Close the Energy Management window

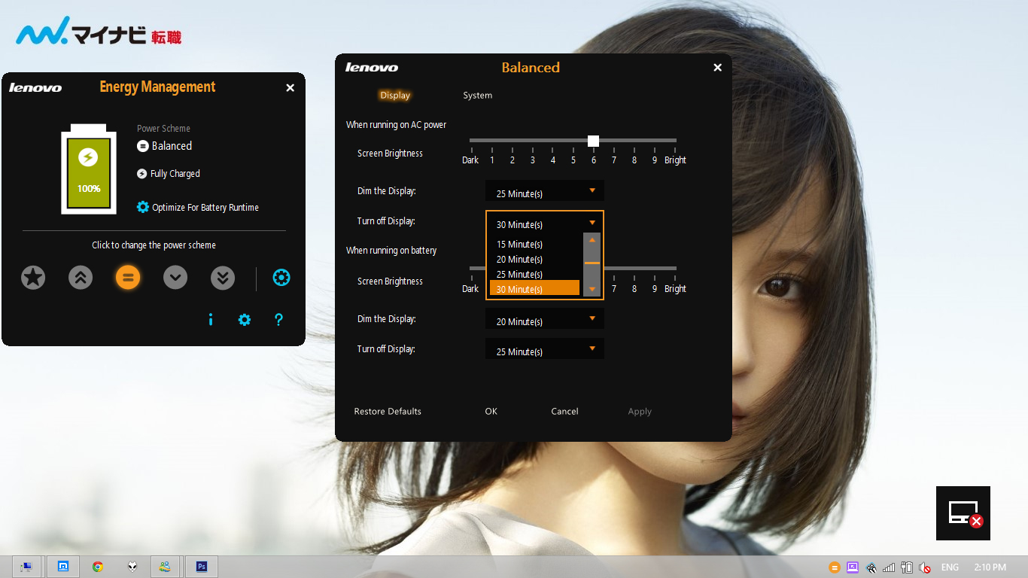click(x=290, y=88)
